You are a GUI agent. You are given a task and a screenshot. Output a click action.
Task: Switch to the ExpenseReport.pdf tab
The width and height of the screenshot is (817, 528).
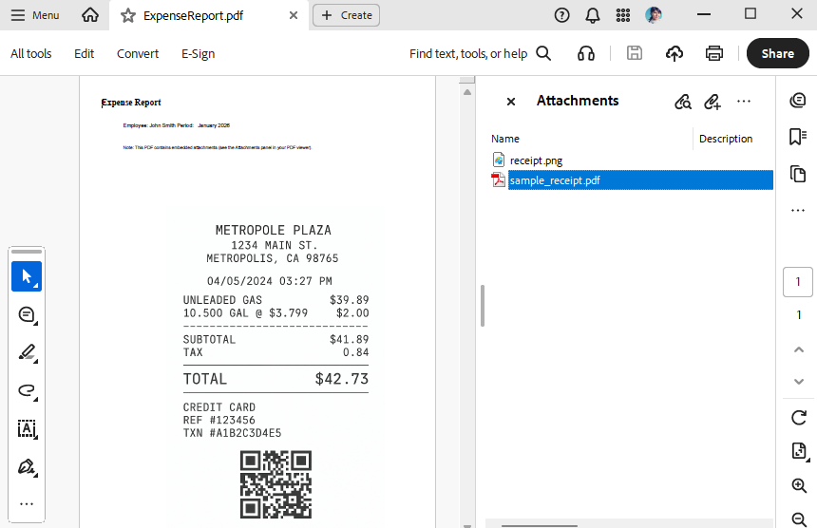pos(193,15)
